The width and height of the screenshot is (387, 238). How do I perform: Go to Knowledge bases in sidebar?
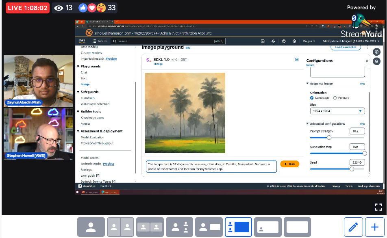(x=92, y=118)
